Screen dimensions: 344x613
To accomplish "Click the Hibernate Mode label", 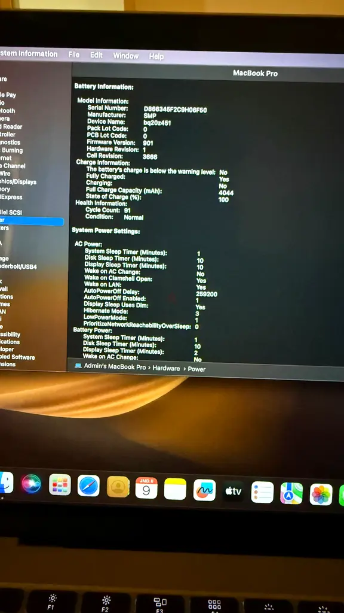I will pos(105,311).
